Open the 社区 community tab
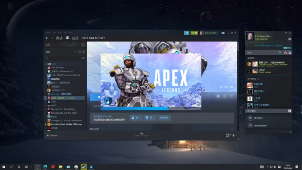The image size is (302, 170). 75,38
